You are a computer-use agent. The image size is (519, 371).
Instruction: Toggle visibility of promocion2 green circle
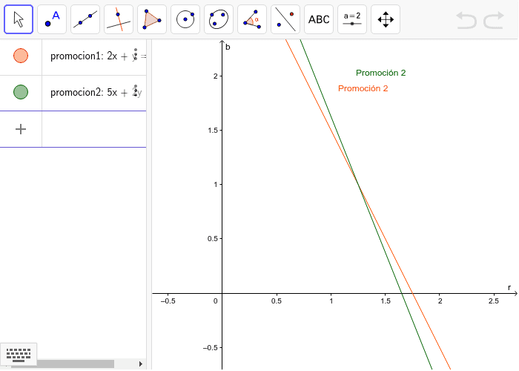pos(21,92)
